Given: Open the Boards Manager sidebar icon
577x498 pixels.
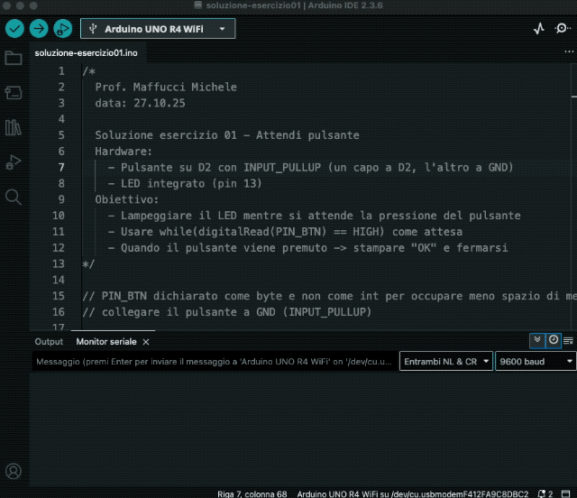Looking at the screenshot, I should [x=14, y=93].
